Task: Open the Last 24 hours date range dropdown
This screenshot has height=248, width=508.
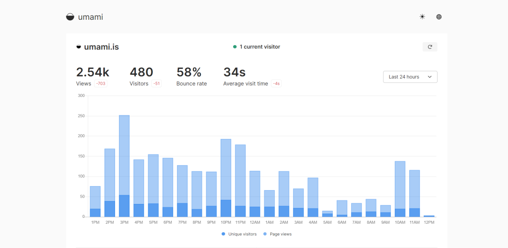Action: pyautogui.click(x=410, y=77)
